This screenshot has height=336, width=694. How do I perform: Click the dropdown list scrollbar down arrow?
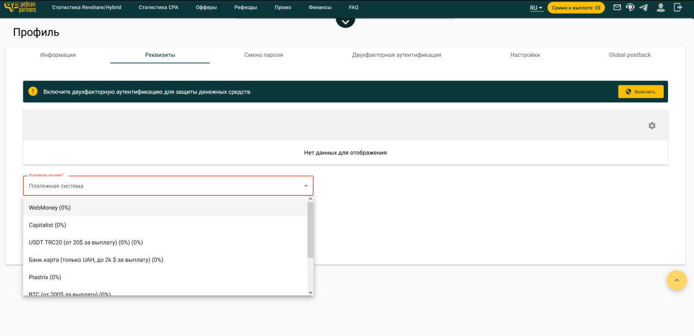click(310, 292)
